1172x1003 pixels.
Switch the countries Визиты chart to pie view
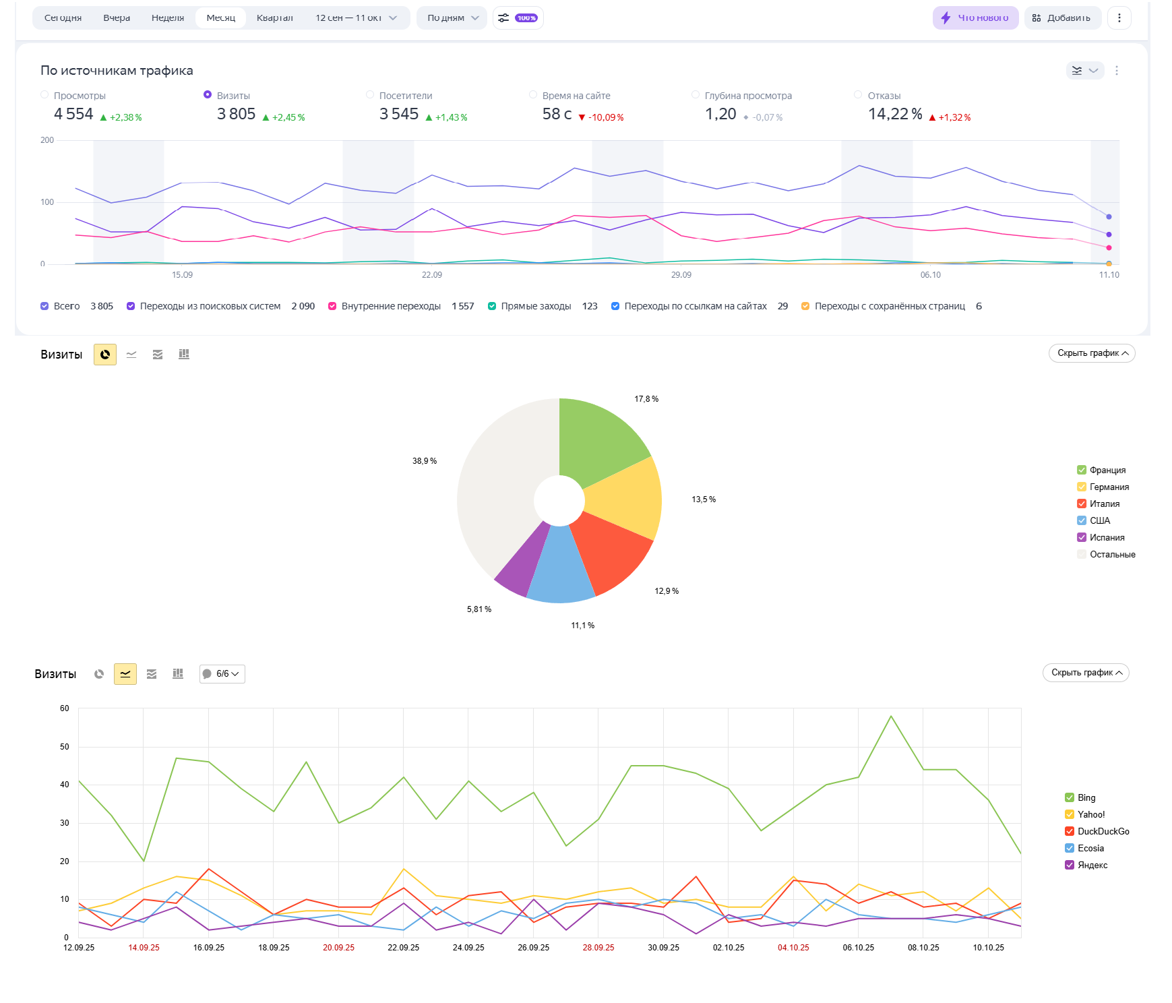click(105, 355)
